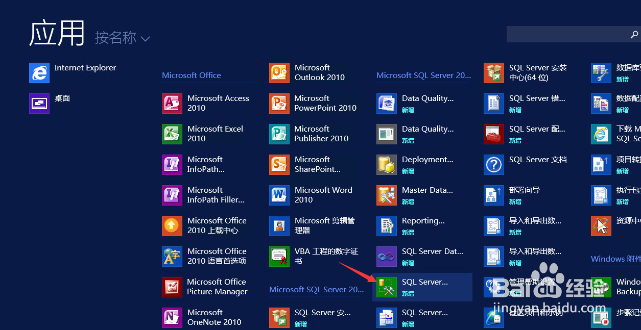641x330 pixels.
Task: Click 新增 under the Master Data... tile
Action: tap(408, 202)
